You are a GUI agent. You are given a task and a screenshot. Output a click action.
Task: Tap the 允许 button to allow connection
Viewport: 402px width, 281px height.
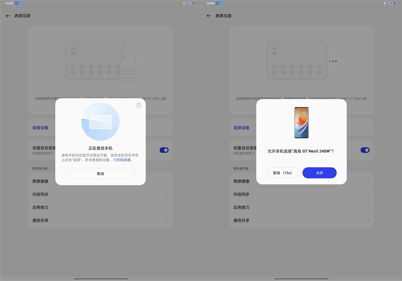point(320,173)
